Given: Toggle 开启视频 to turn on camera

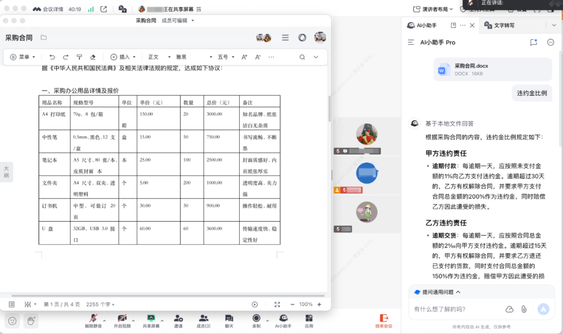Looking at the screenshot, I should pos(122,320).
